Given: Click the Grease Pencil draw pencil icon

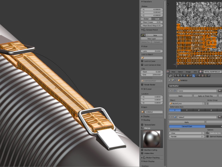Looking at the screenshot, I should coord(142,35).
